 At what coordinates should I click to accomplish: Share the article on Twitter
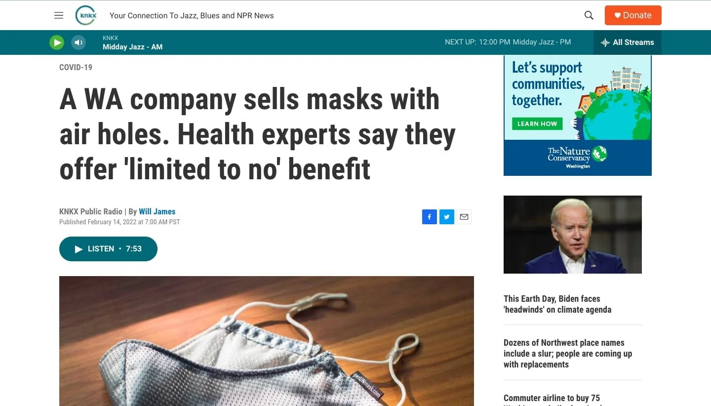click(x=447, y=217)
